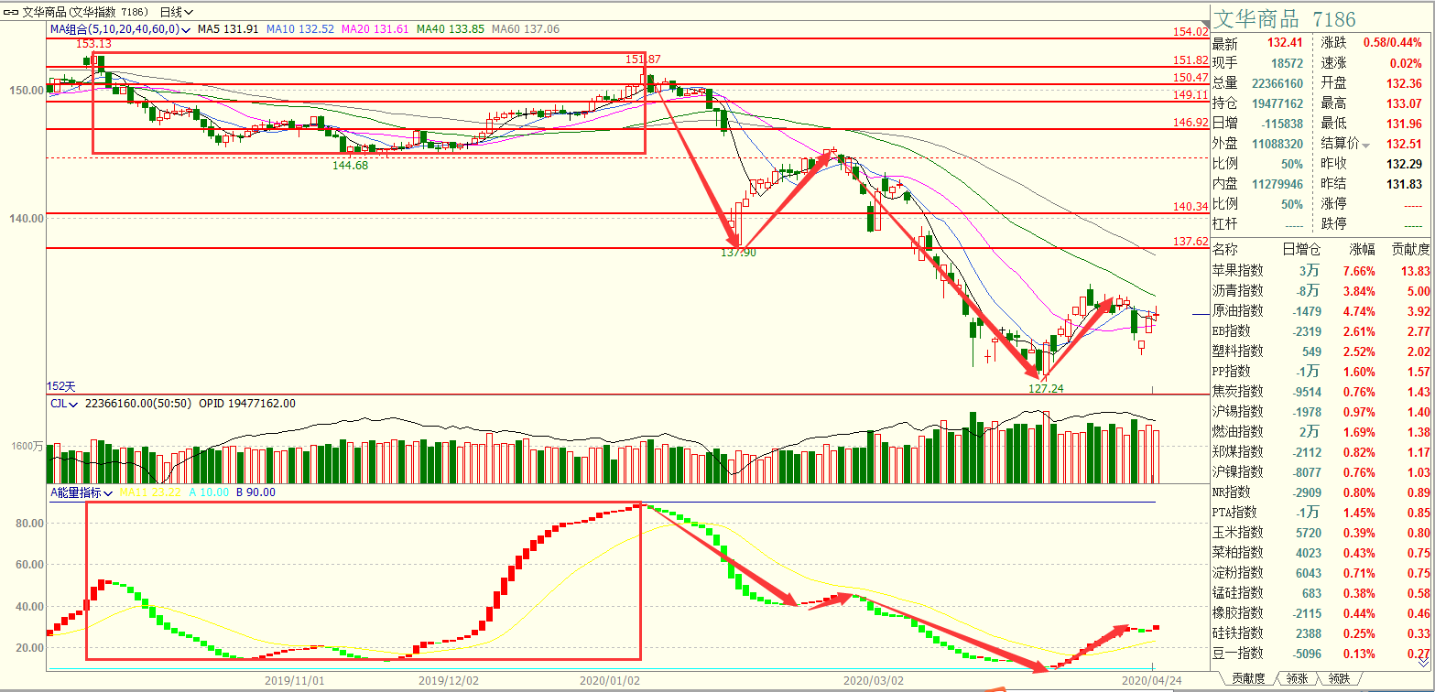Viewport: 1435px width, 692px height.
Task: Click the 154.02 price level label
Action: click(x=1190, y=32)
